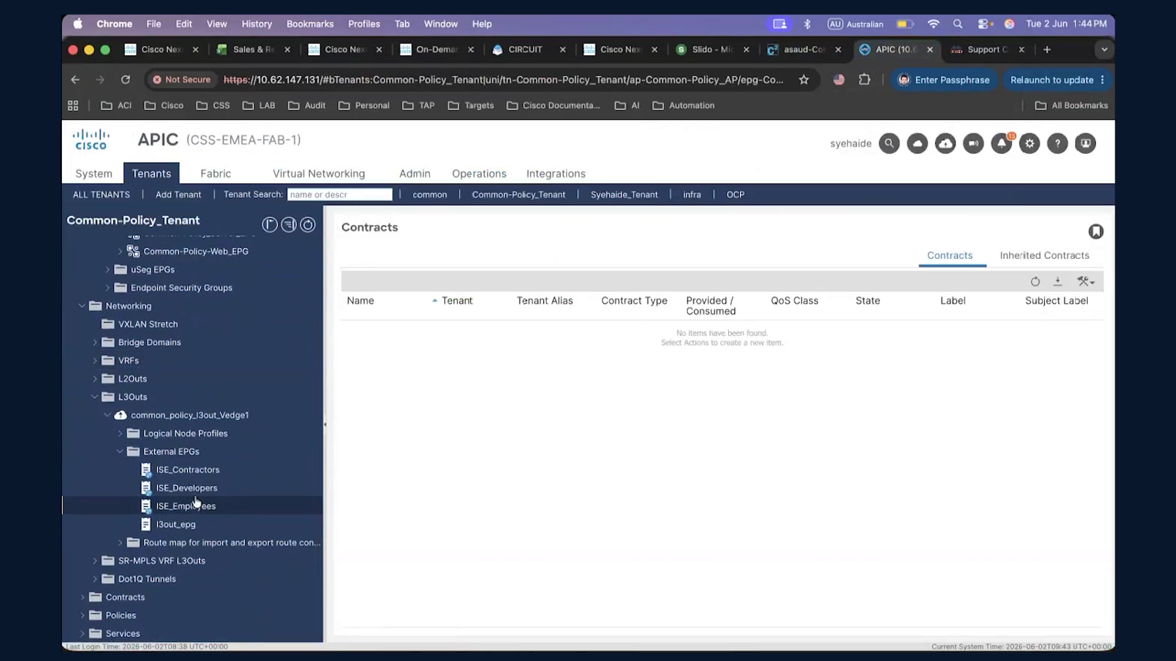The width and height of the screenshot is (1176, 661).
Task: Select ISE_Developers external EPG
Action: pyautogui.click(x=186, y=488)
